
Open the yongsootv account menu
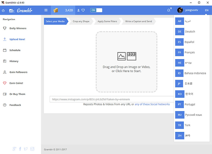[191, 10]
